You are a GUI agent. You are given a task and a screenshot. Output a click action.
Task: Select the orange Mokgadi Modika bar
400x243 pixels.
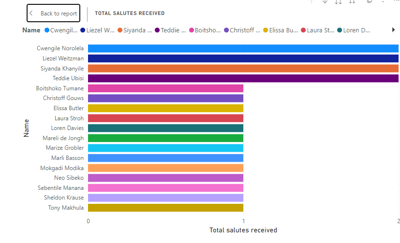point(165,168)
